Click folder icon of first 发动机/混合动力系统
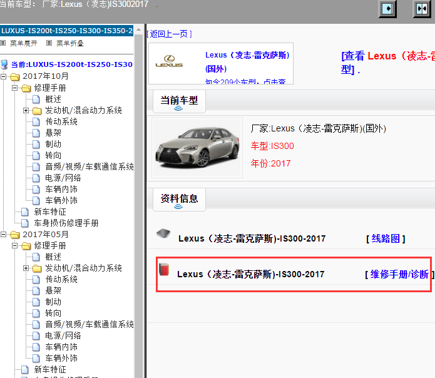Viewport: 435px width, 378px height. (x=37, y=111)
